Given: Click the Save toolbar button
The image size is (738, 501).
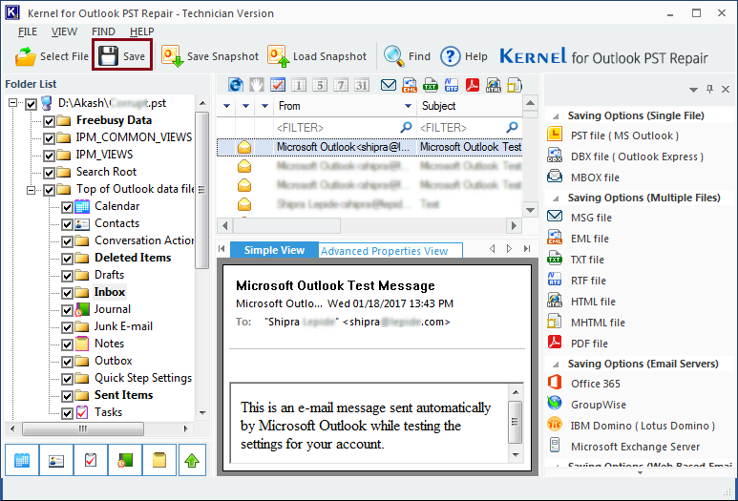Looking at the screenshot, I should (122, 56).
